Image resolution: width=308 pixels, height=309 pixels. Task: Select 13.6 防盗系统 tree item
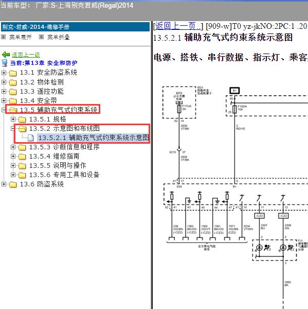tap(42, 184)
